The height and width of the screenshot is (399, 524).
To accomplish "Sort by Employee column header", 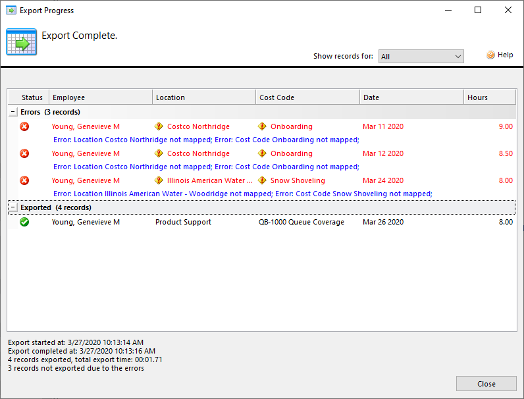I will (100, 97).
